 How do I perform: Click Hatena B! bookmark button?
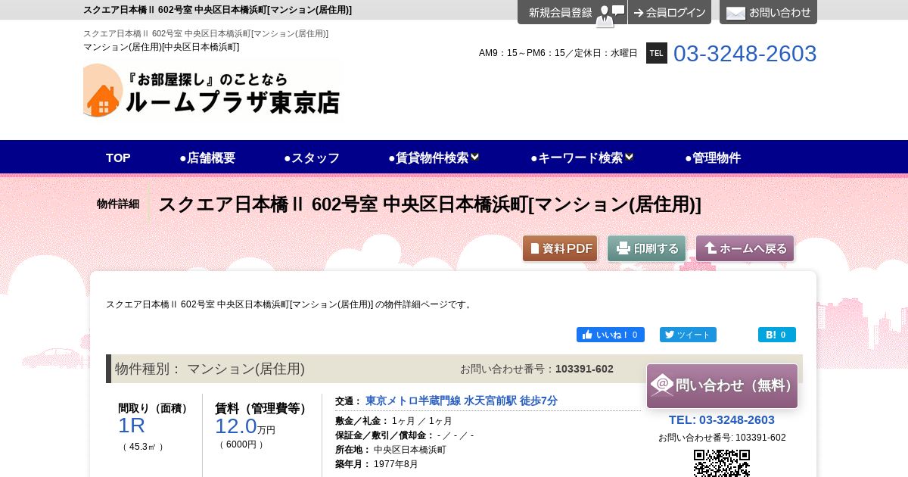[777, 335]
